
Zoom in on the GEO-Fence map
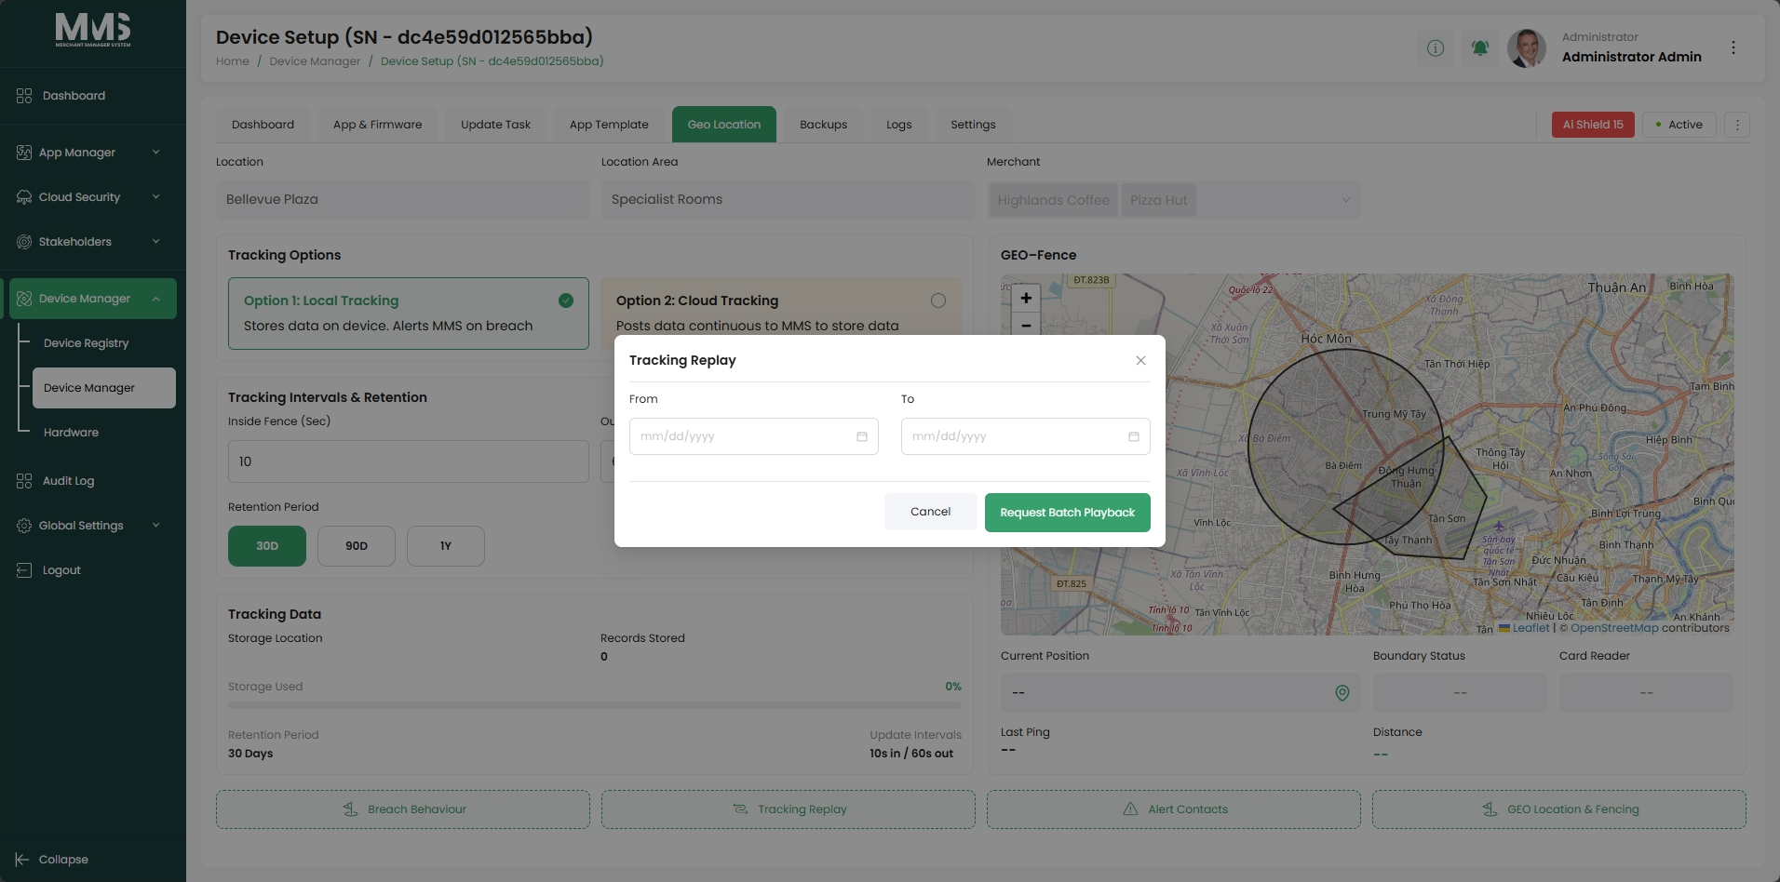1026,298
